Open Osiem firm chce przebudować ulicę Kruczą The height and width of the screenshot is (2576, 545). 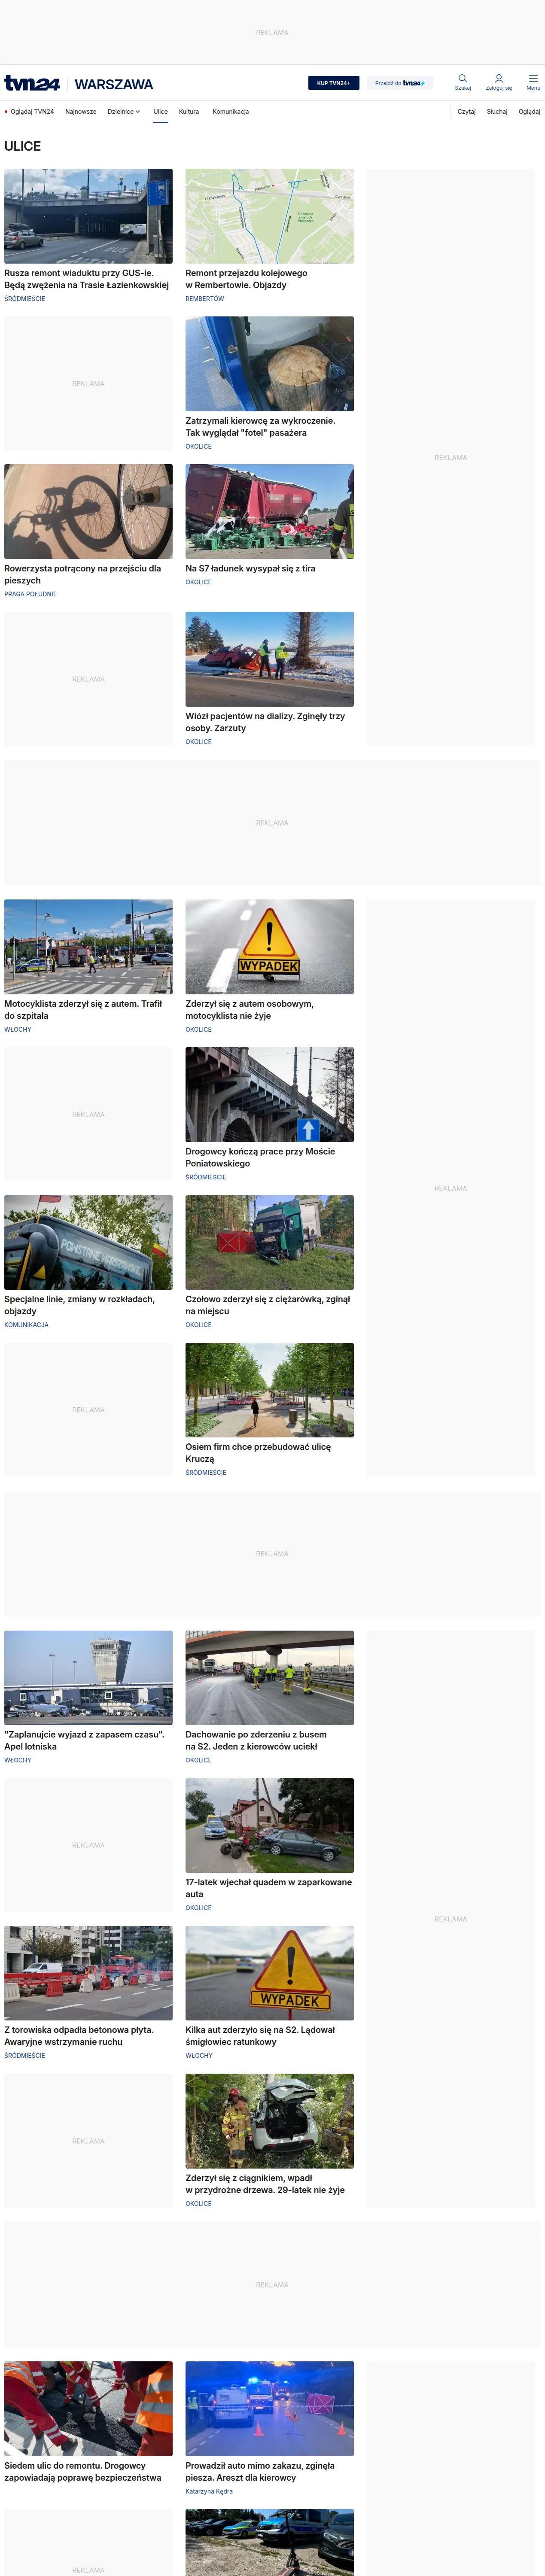pyautogui.click(x=258, y=1452)
